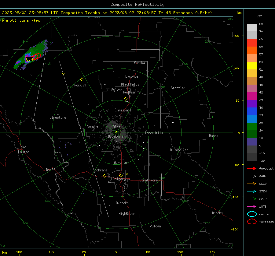Click the cyan 27ZW arrow legend icon

pos(252,191)
